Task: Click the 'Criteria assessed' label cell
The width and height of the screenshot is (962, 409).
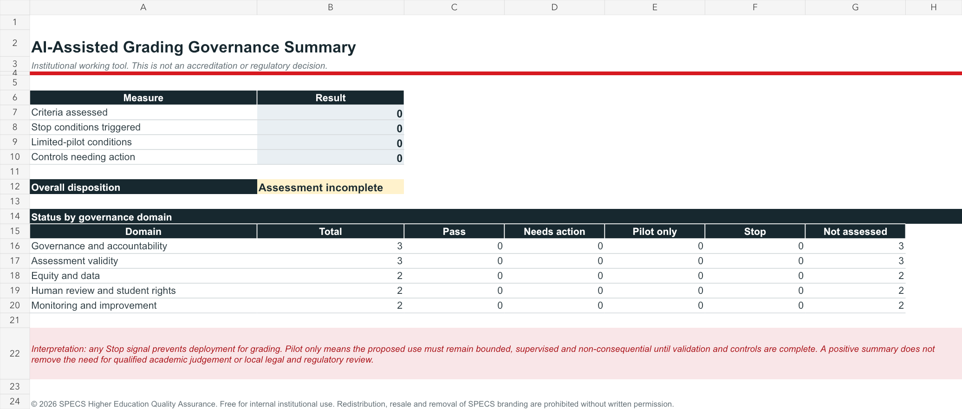Action: 143,112
